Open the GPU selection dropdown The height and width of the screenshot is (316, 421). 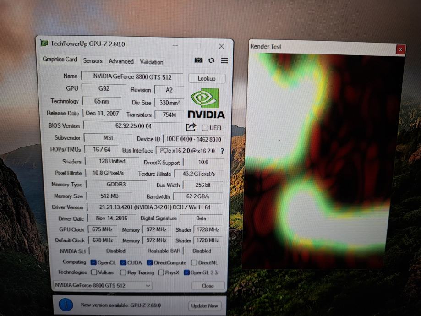coord(103,285)
